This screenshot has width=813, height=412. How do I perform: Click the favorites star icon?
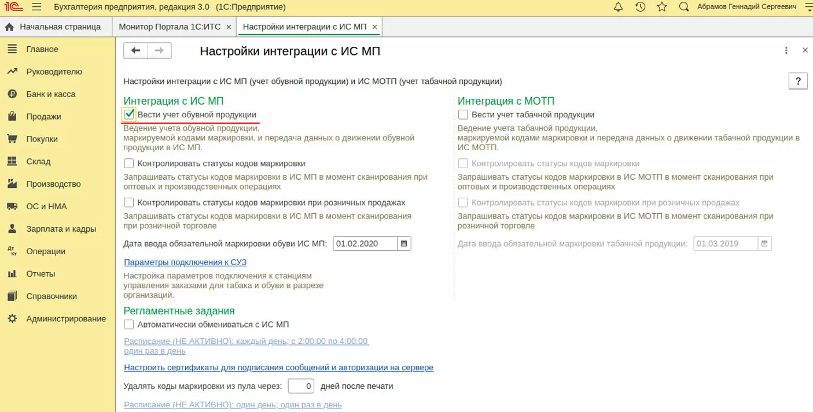point(662,8)
